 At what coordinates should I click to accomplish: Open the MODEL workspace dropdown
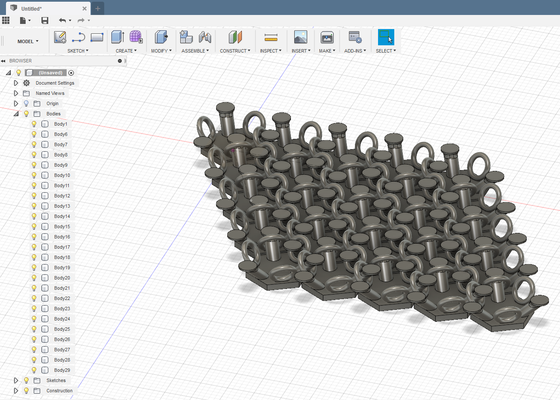28,41
